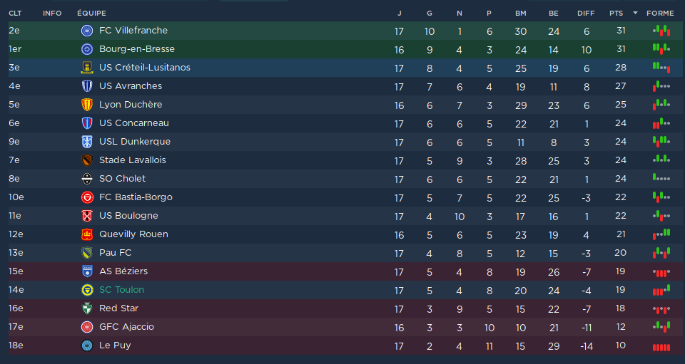Image resolution: width=685 pixels, height=364 pixels.
Task: Click Le Puy's all-red form indicator
Action: click(661, 348)
